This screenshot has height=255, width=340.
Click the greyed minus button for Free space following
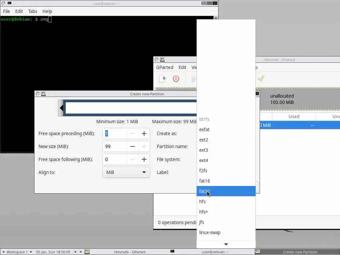tap(132, 160)
